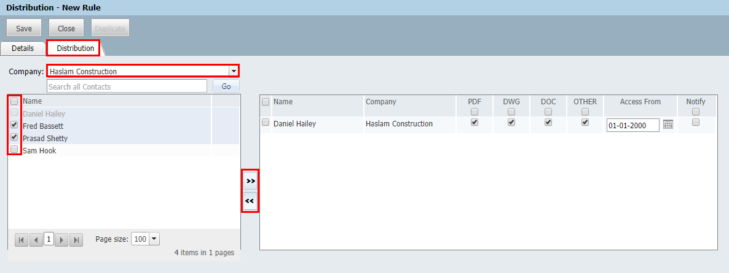Go to next page of contacts

(x=61, y=240)
